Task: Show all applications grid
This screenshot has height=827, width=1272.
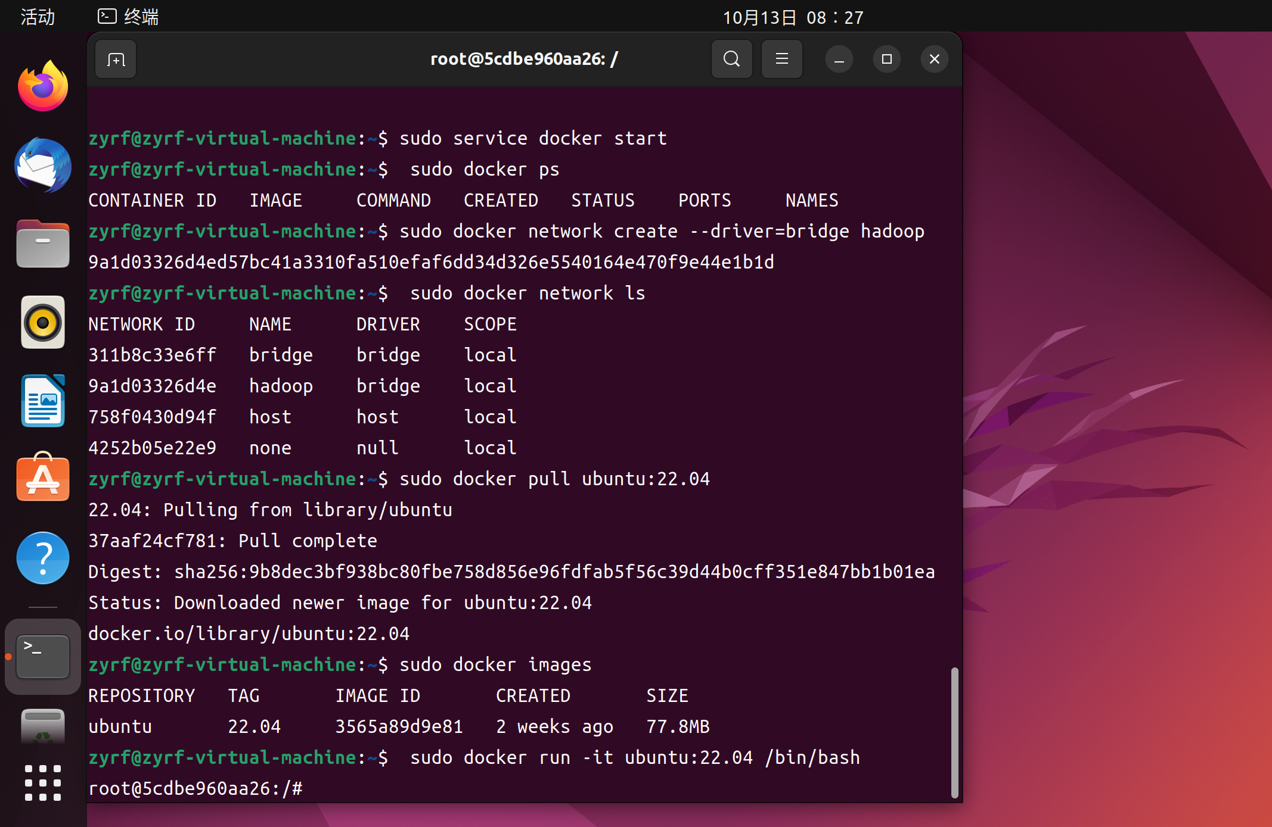Action: pyautogui.click(x=43, y=782)
